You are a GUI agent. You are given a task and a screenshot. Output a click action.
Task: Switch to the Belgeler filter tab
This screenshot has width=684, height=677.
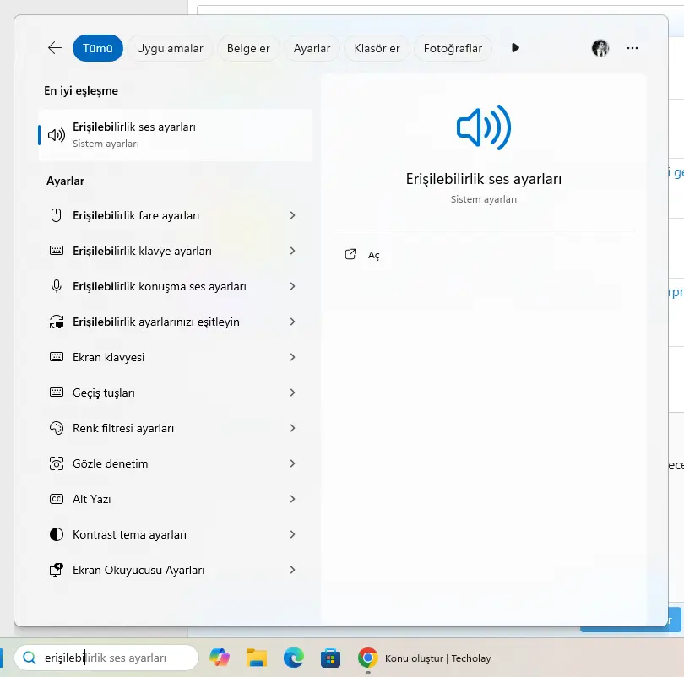pos(248,48)
